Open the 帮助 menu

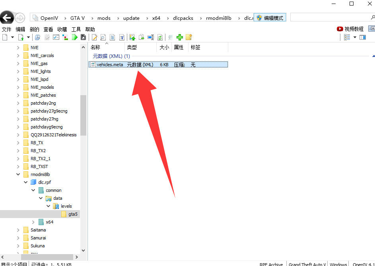coord(90,29)
